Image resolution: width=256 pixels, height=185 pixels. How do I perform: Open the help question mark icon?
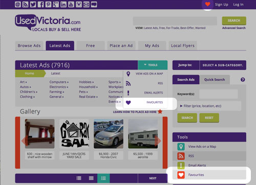(x=243, y=80)
